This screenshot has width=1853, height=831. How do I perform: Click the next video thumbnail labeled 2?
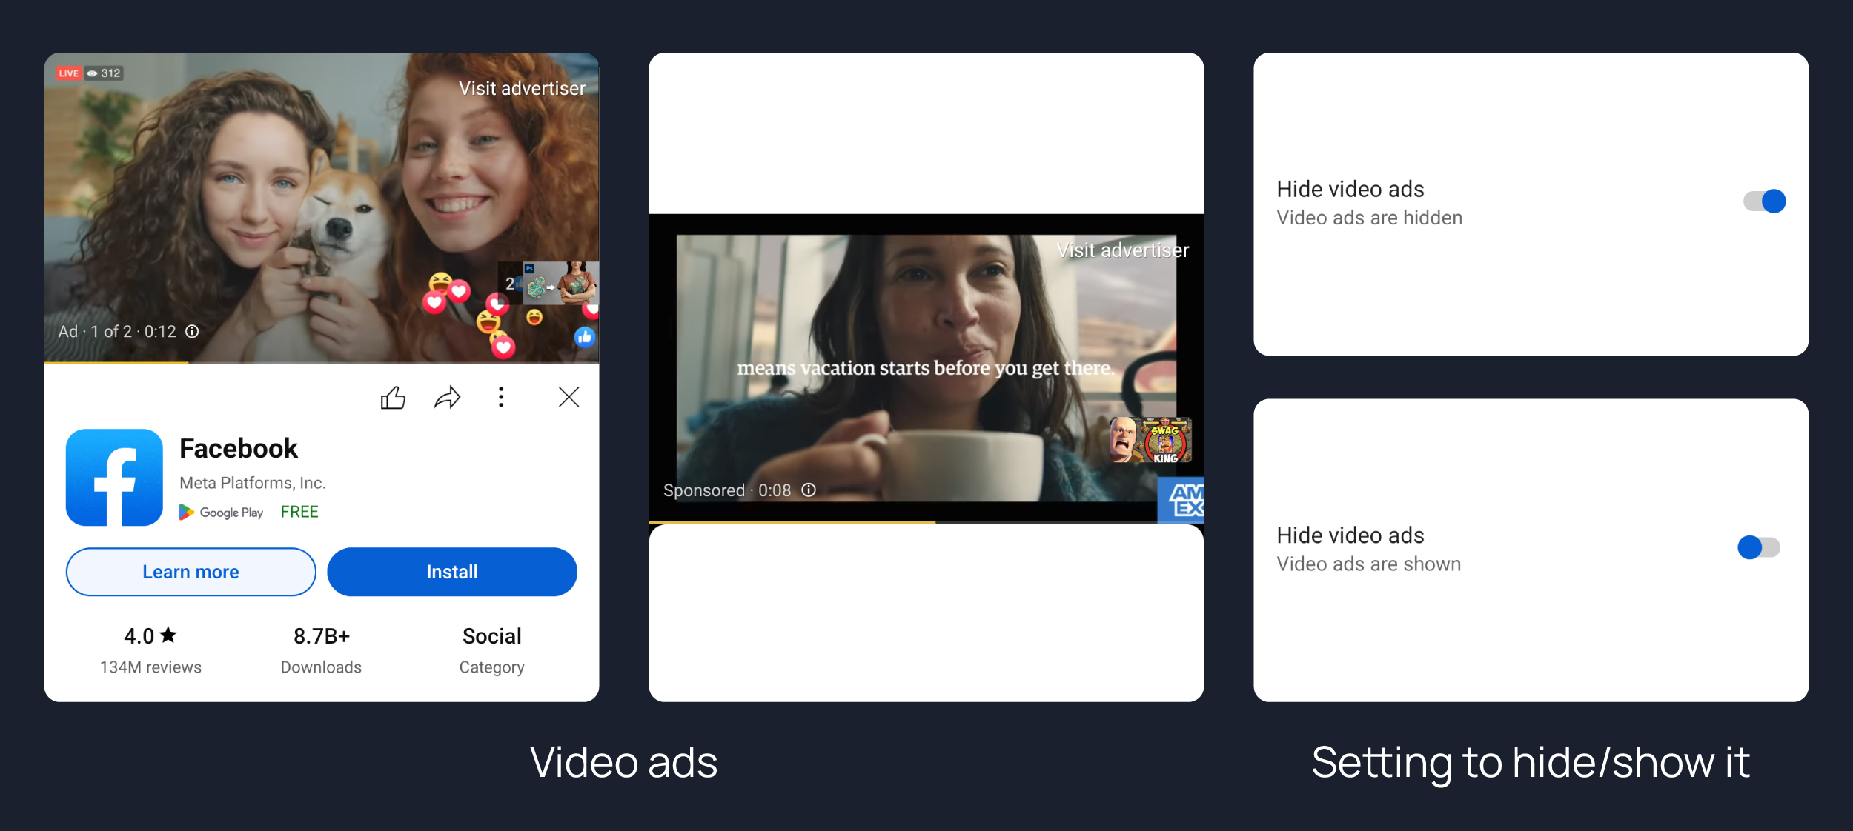tap(548, 283)
